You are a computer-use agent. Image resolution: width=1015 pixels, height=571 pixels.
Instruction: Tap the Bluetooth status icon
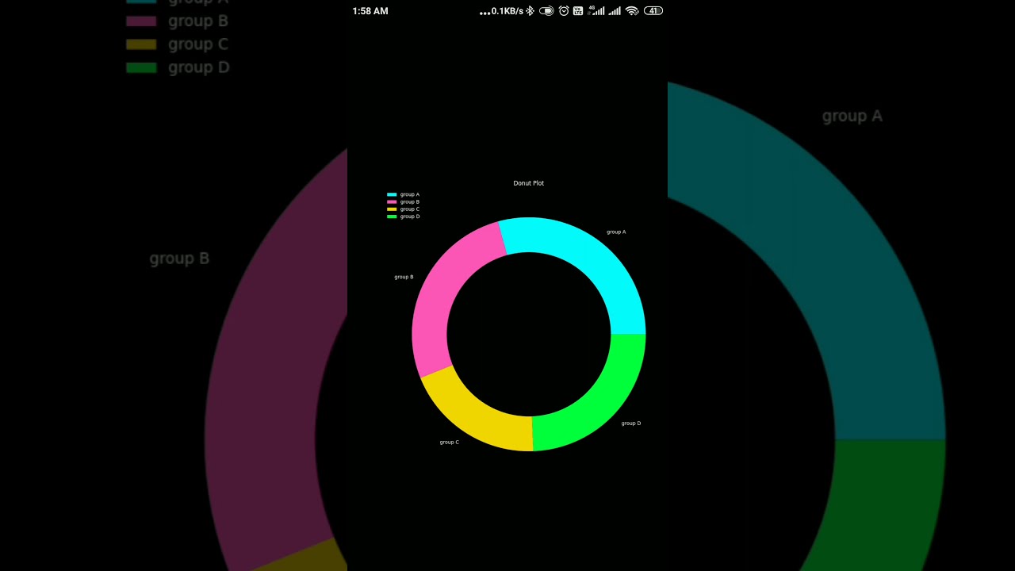(x=530, y=11)
